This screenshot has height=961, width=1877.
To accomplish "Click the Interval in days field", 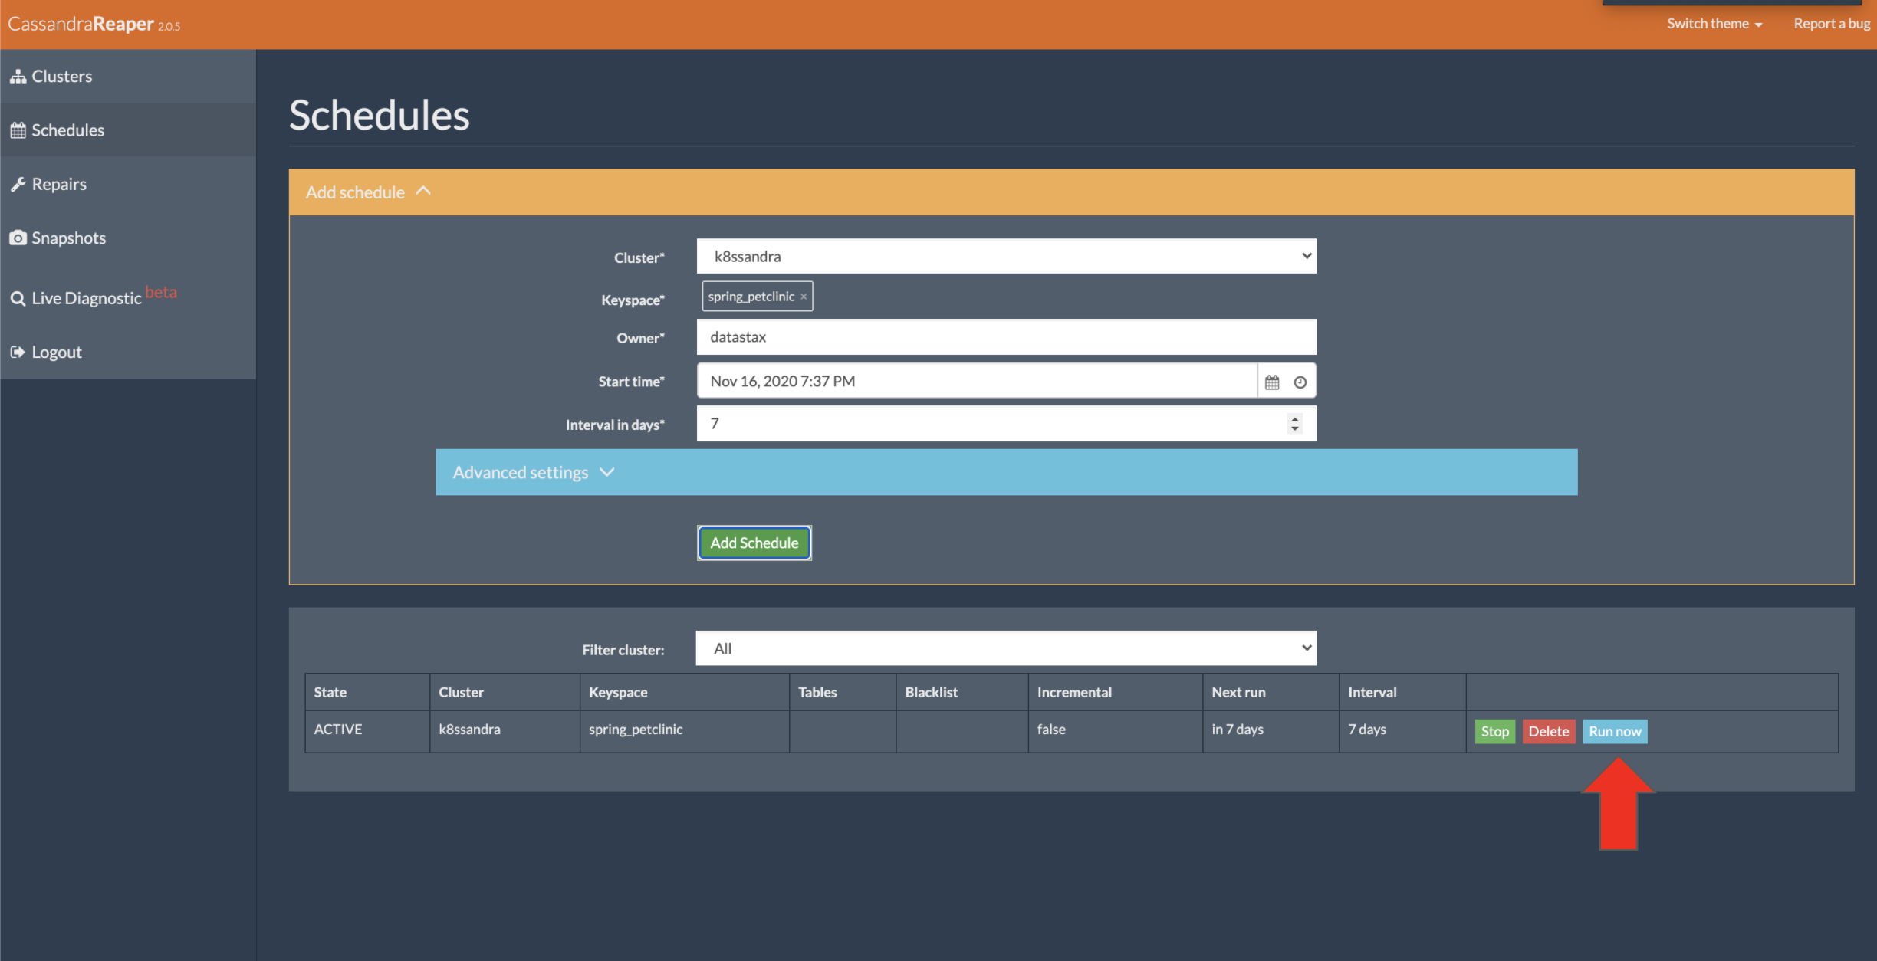I will click(1006, 424).
